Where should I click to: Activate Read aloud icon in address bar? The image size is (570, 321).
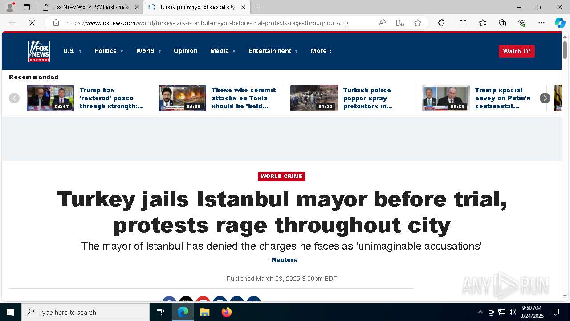pos(382,23)
